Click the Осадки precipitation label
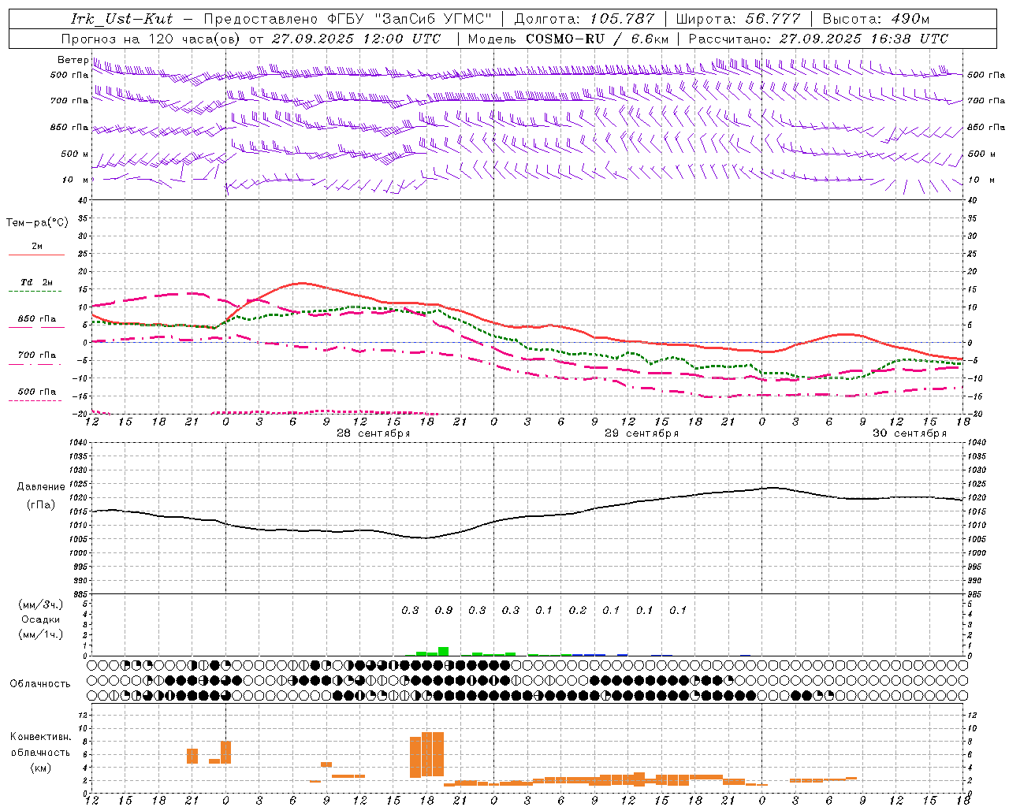 [x=41, y=619]
